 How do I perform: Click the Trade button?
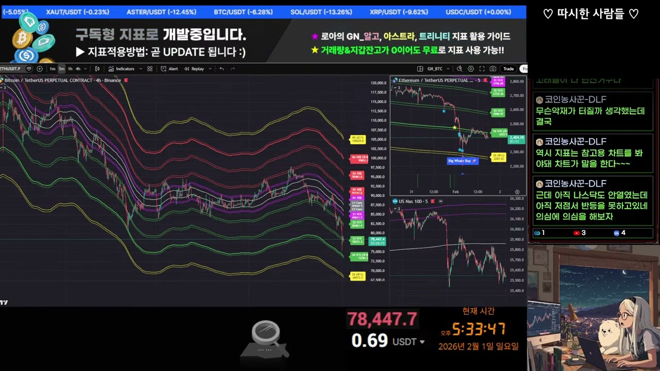508,69
